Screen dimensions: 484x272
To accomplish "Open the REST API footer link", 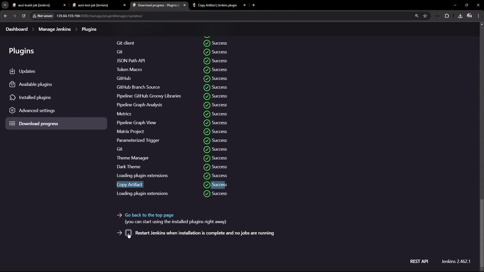I will pos(419,261).
